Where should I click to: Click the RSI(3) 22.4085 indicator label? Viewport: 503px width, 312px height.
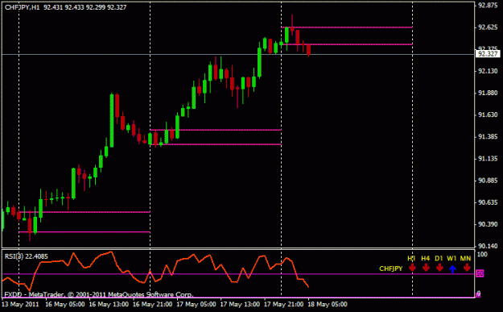27,256
